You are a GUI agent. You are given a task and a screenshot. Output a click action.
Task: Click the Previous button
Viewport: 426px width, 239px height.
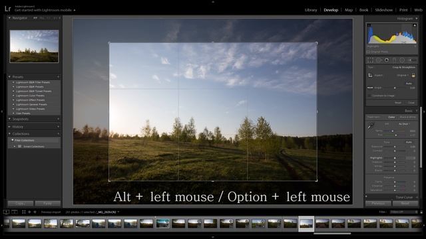tap(378, 203)
